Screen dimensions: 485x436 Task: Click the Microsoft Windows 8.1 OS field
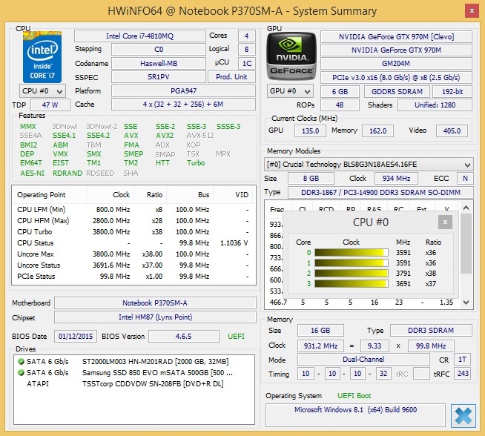pyautogui.click(x=355, y=415)
